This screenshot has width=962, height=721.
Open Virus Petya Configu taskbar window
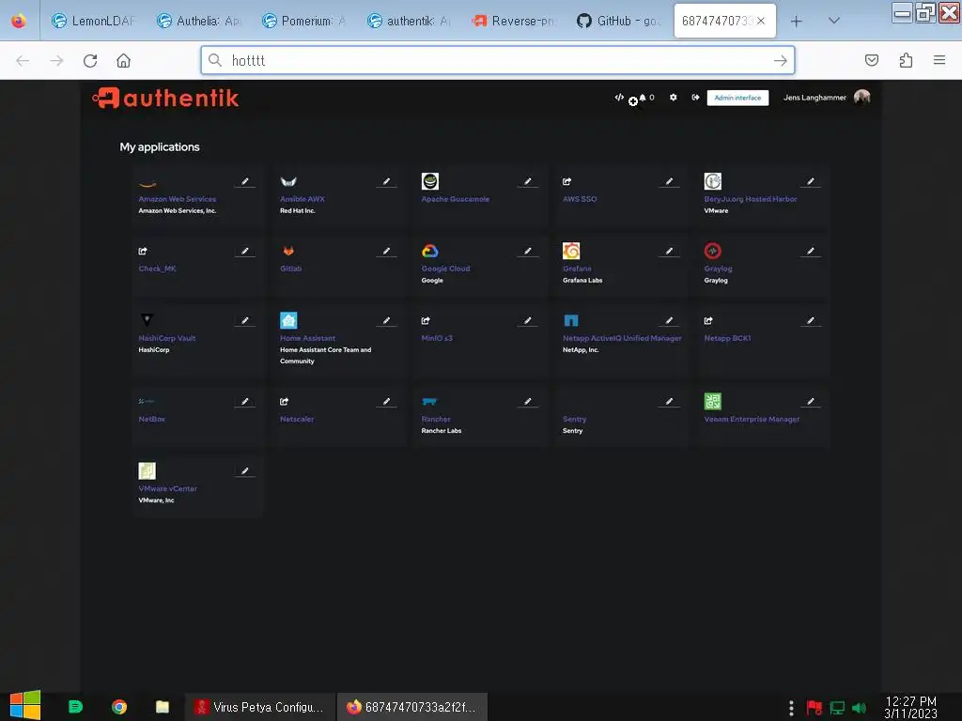click(260, 707)
